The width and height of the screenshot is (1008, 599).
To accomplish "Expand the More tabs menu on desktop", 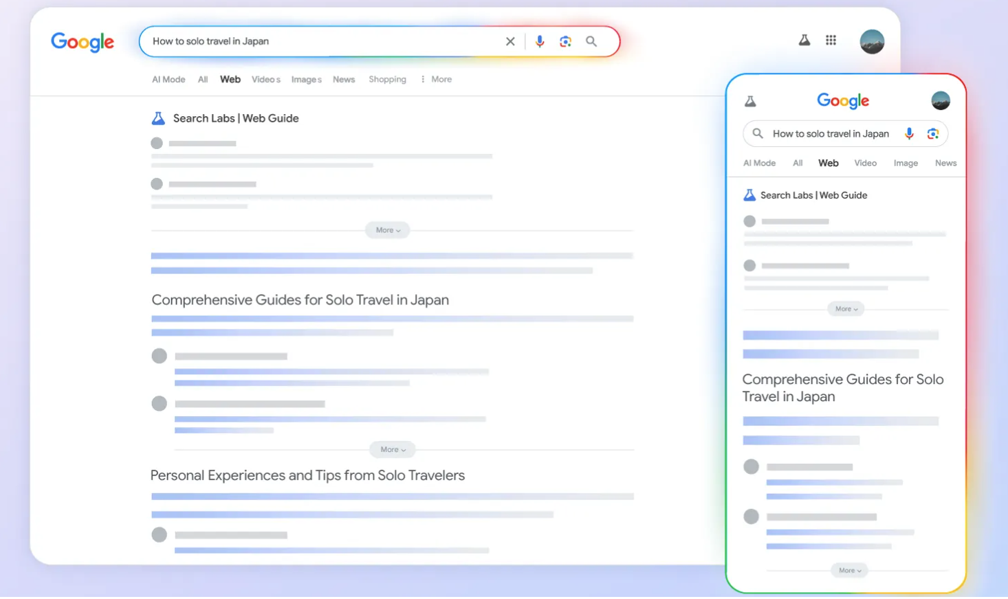I will (437, 80).
